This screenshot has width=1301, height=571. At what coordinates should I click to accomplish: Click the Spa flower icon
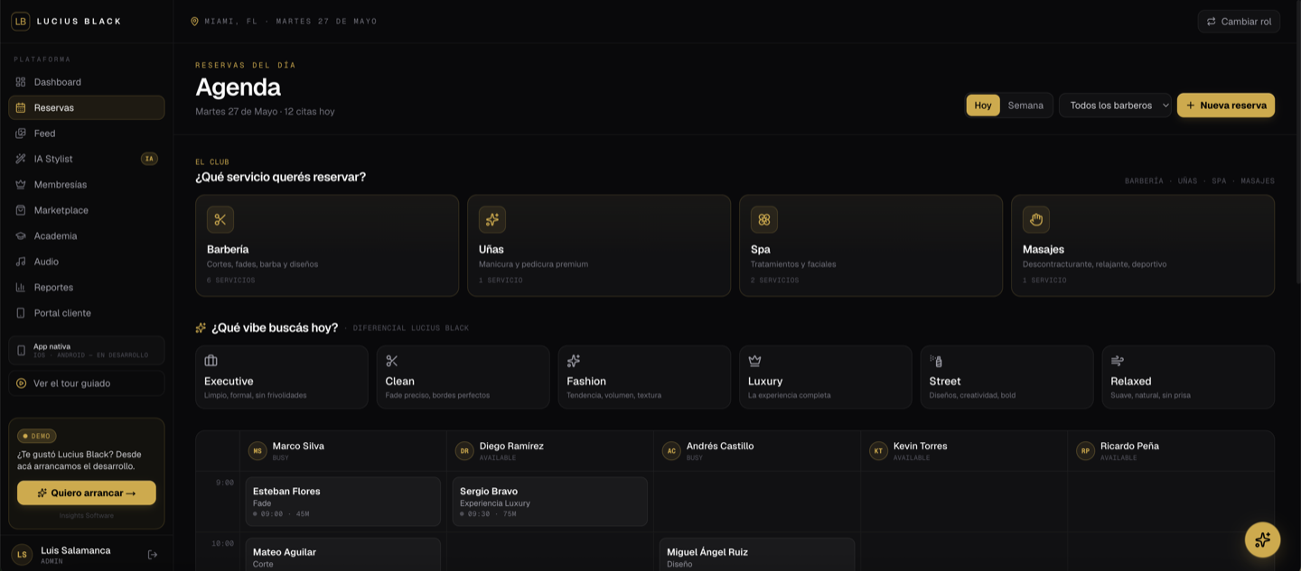[x=764, y=219]
